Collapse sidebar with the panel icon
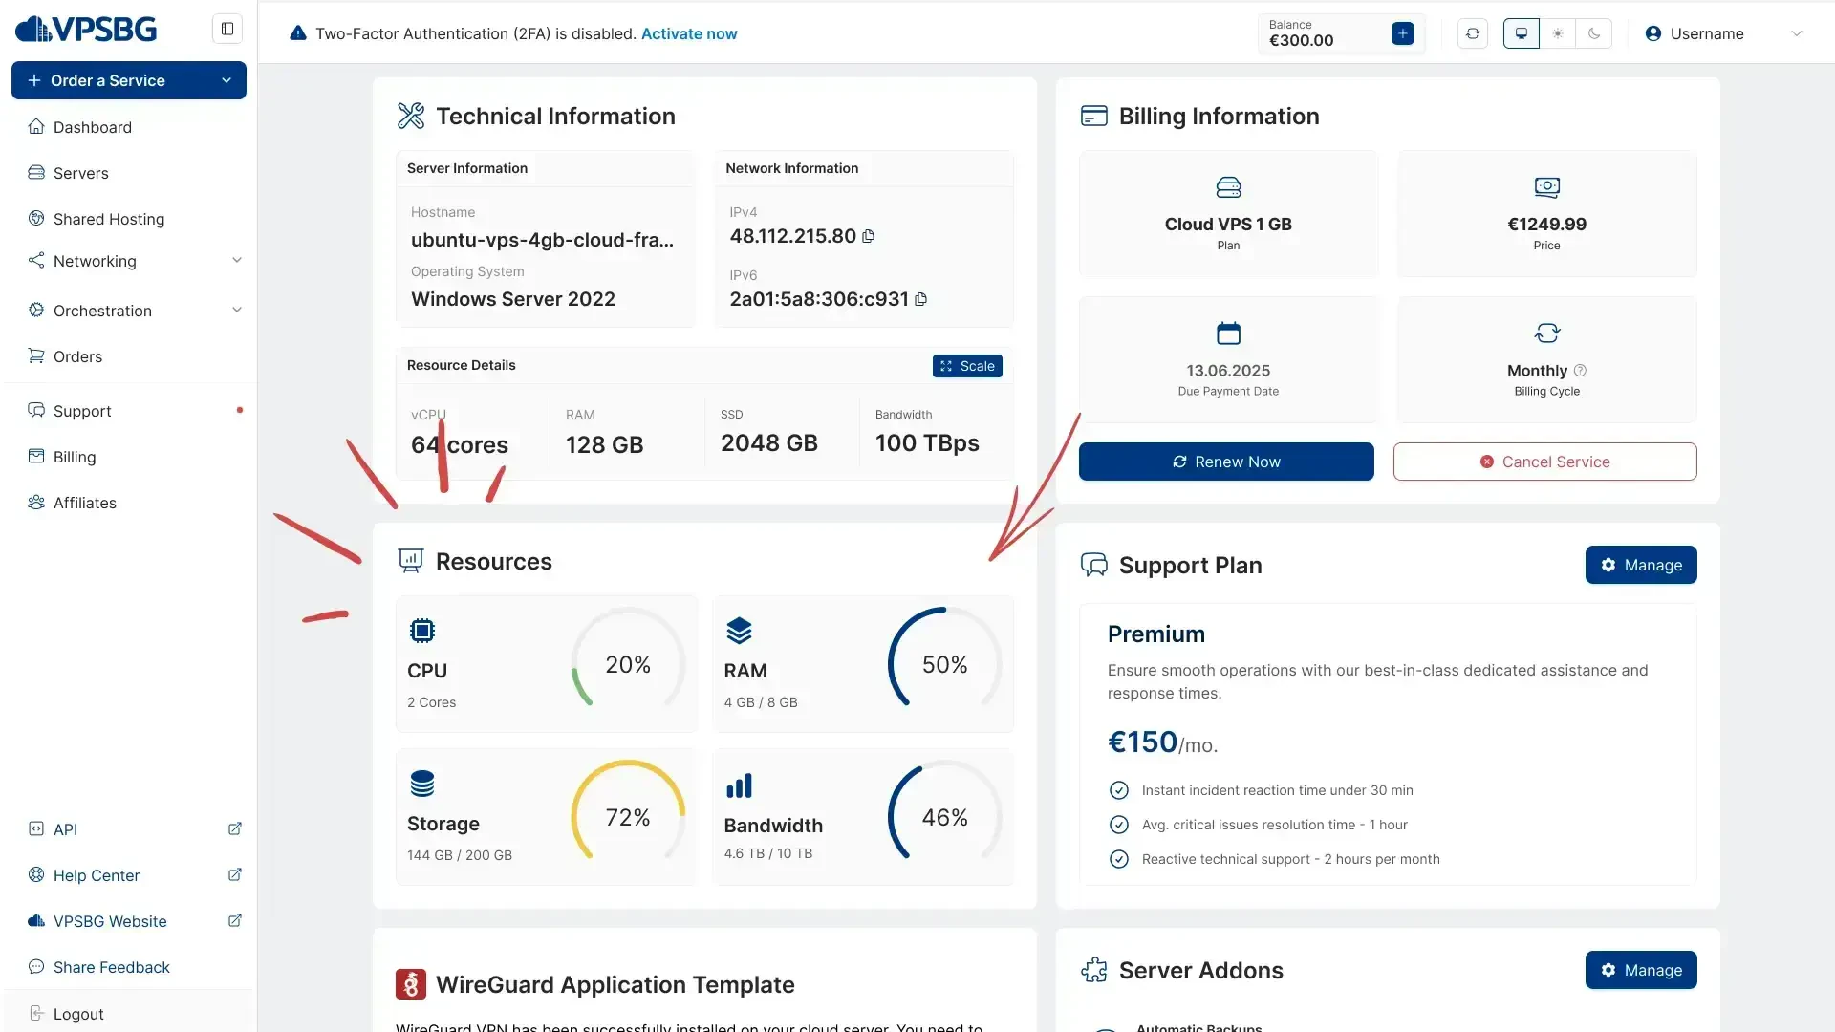Image resolution: width=1835 pixels, height=1032 pixels. coord(227,29)
